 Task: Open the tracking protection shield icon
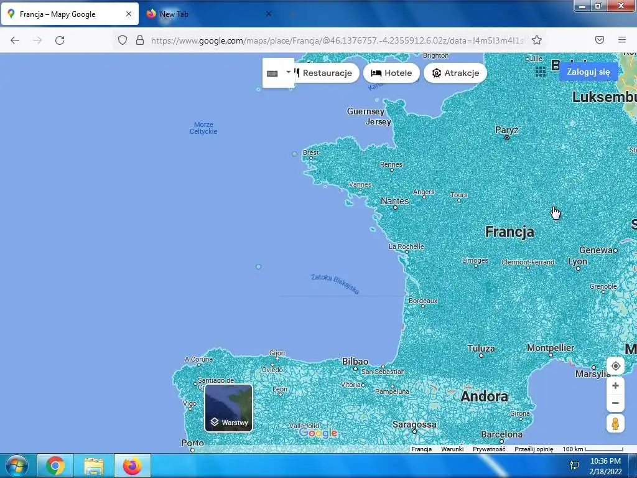coord(123,40)
